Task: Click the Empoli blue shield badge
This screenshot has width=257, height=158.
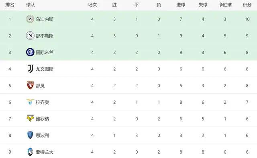Action: pyautogui.click(x=30, y=135)
